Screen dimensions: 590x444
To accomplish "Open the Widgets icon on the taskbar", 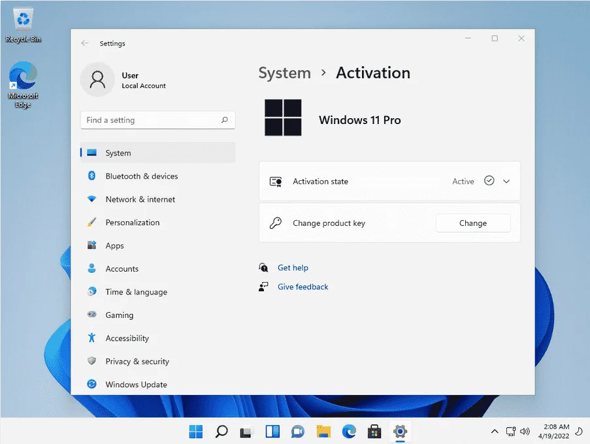I will click(272, 431).
